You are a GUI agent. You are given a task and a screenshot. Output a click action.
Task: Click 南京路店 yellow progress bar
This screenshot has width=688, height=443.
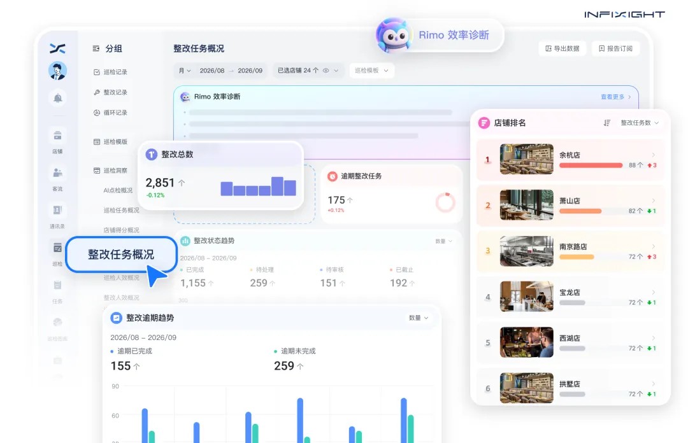tap(577, 257)
